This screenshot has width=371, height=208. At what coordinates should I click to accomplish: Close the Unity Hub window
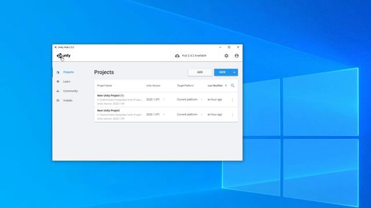(238, 47)
